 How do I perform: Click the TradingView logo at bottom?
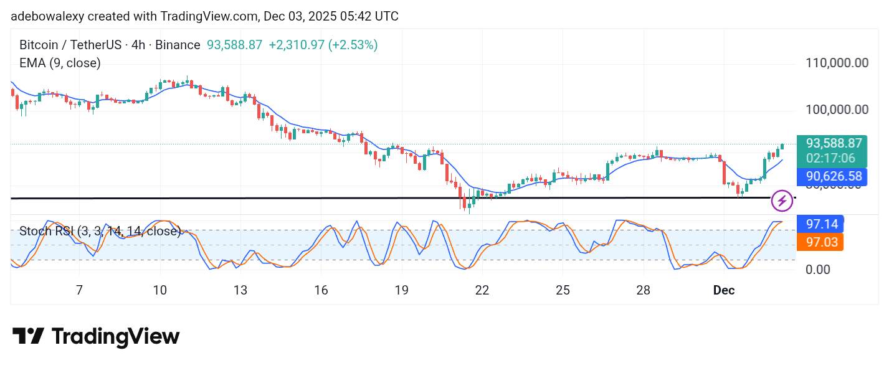(96, 337)
